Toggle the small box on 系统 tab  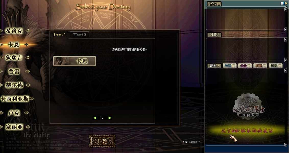click(x=219, y=4)
